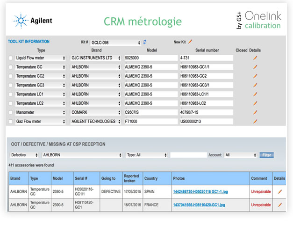Open the Type: All filter dropdown
This screenshot has height=233, width=293.
147,155
